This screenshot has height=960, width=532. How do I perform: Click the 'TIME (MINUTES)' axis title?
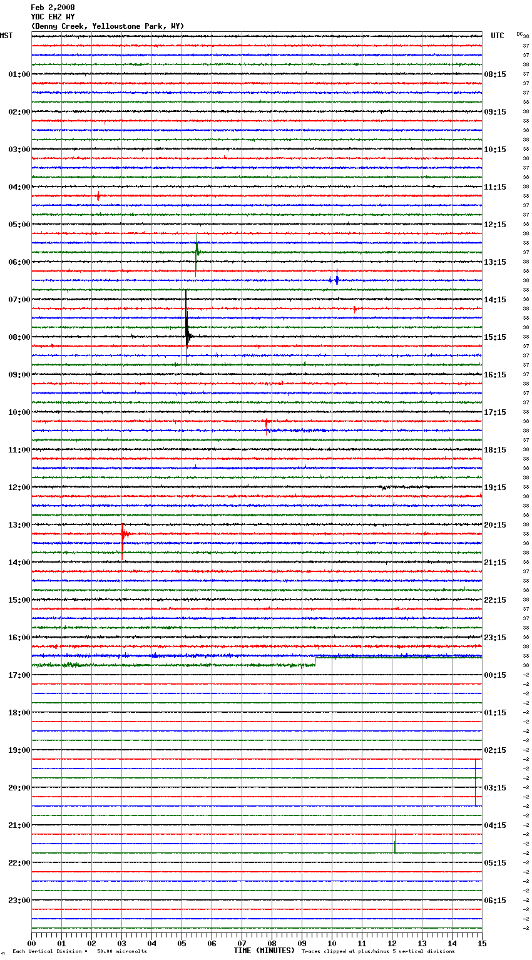click(x=264, y=951)
